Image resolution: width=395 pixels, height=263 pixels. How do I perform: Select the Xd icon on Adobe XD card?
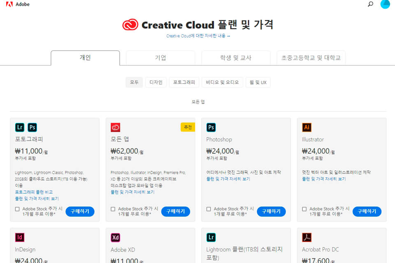pyautogui.click(x=115, y=238)
